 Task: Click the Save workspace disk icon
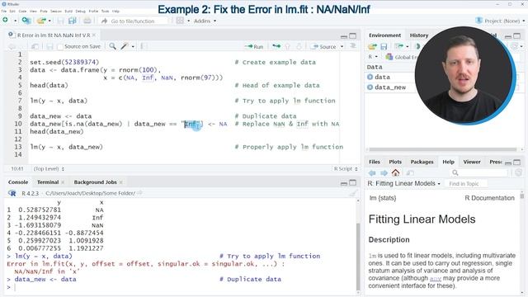click(384, 46)
